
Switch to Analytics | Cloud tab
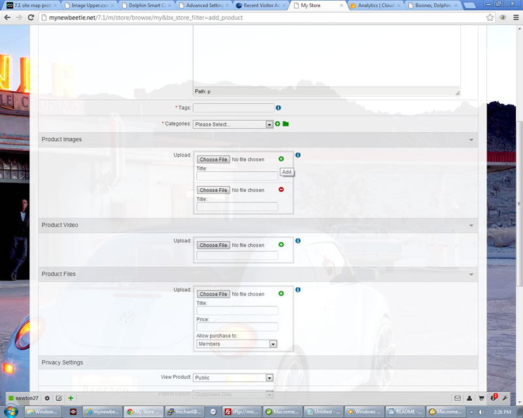(376, 5)
